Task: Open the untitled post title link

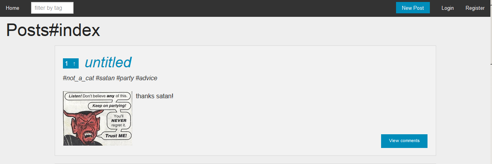Action: point(108,62)
